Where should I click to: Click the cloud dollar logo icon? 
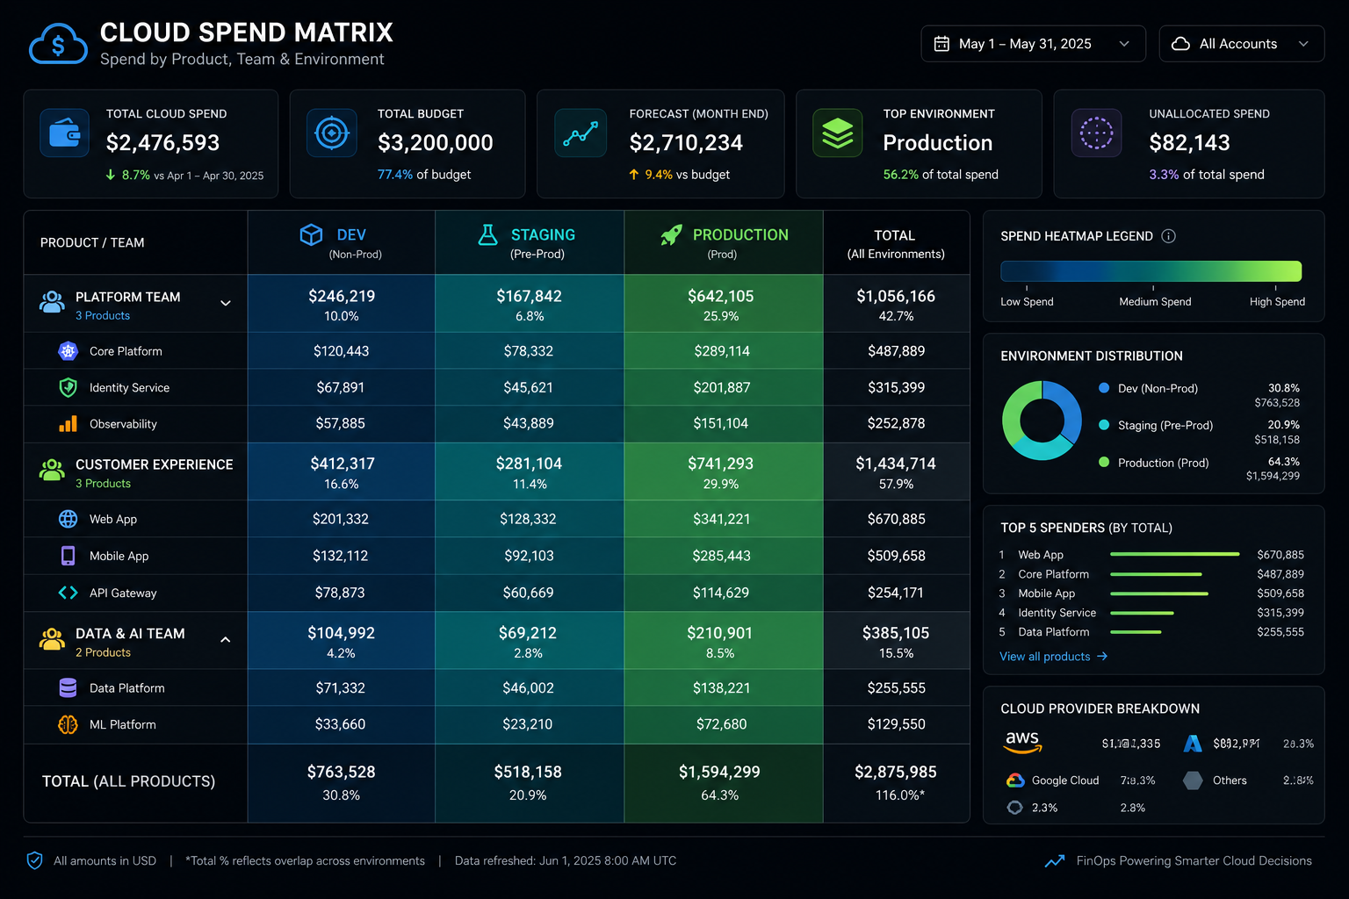58,45
